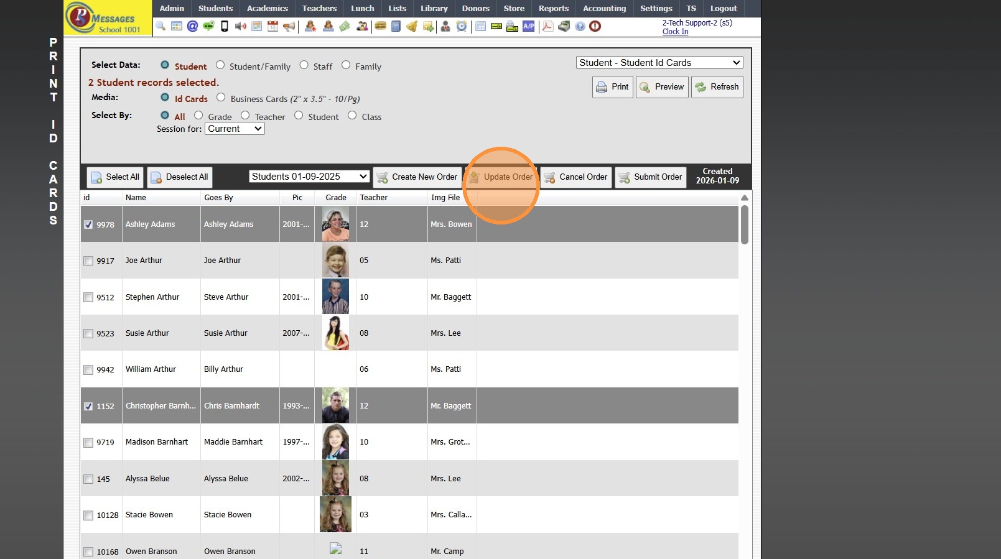Check the box for Joe Arthur
The height and width of the screenshot is (559, 1001).
[x=88, y=261]
